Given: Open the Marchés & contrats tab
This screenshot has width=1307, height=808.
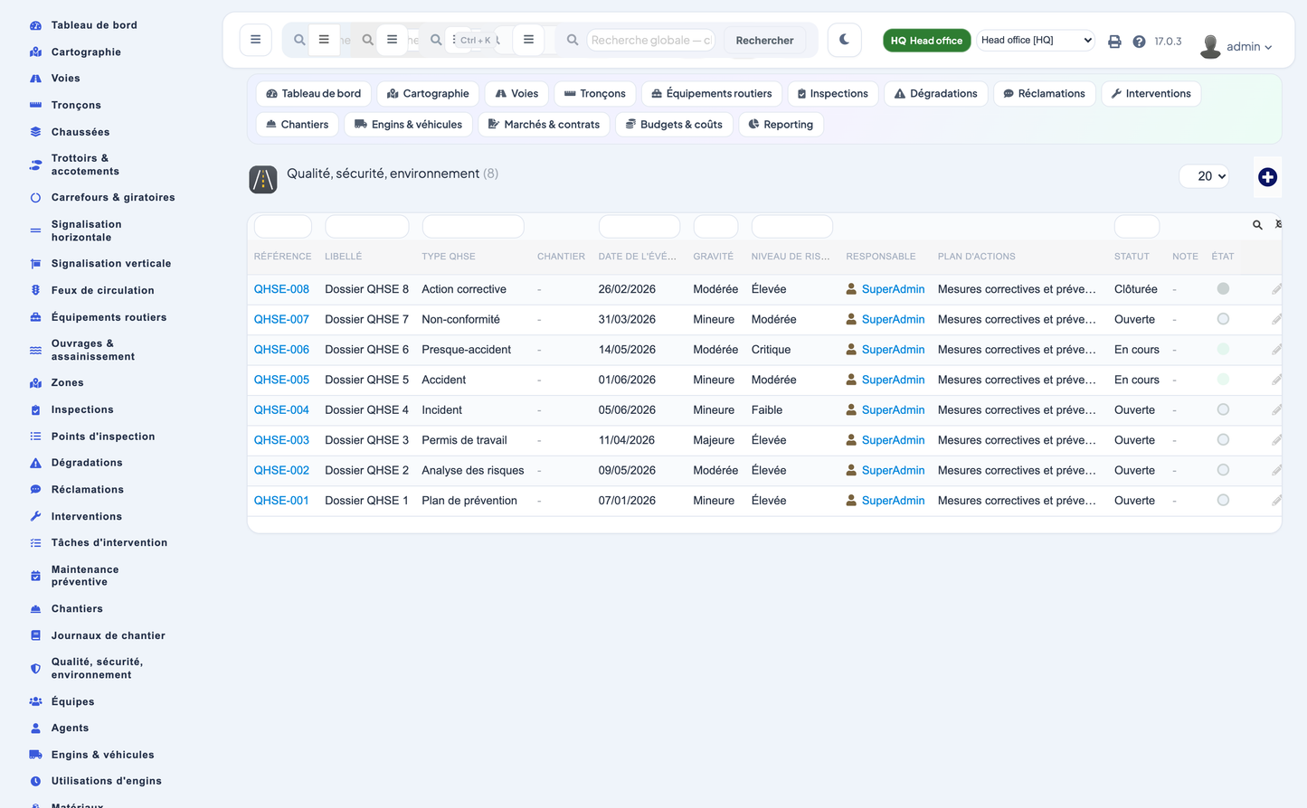Looking at the screenshot, I should point(544,125).
